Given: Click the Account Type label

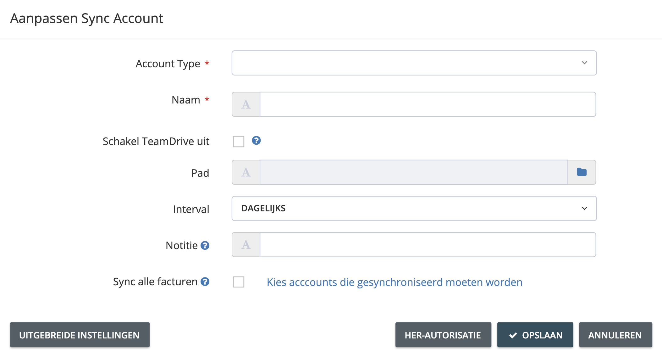Looking at the screenshot, I should click(168, 64).
